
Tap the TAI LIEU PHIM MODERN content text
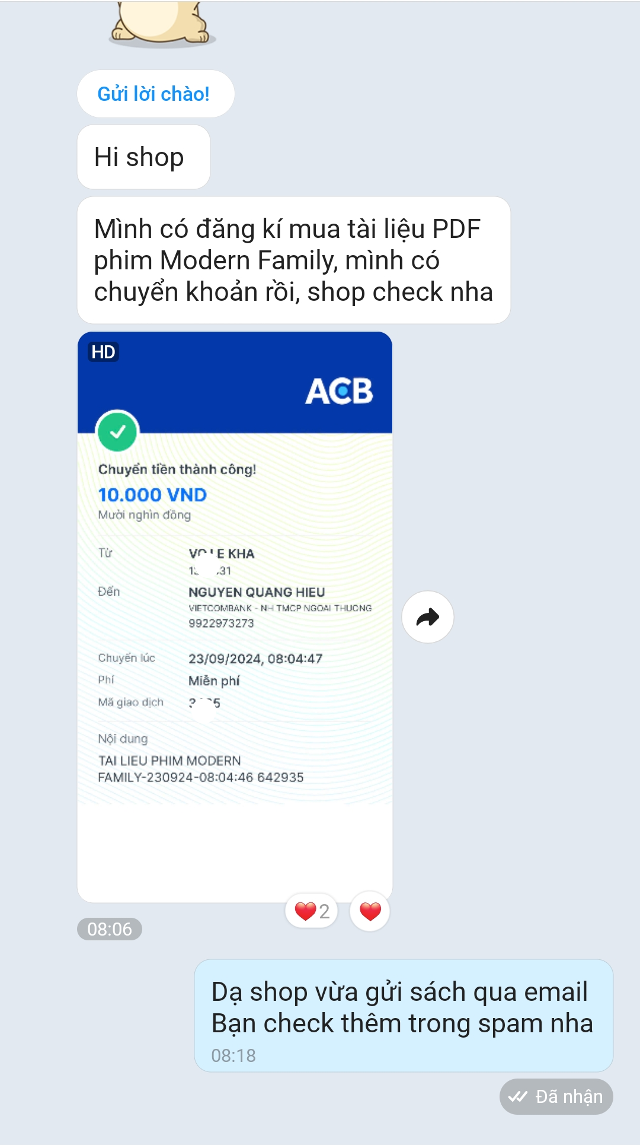[x=169, y=761]
